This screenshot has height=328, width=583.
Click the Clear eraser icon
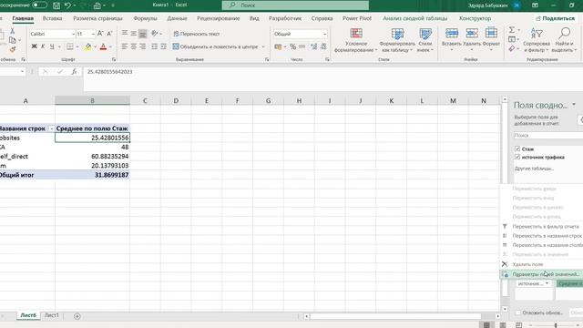(x=512, y=48)
